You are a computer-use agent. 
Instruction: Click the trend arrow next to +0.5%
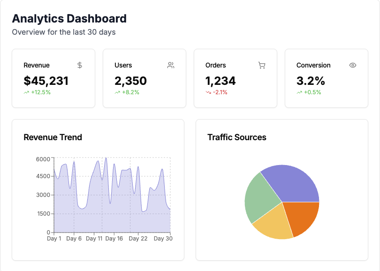pos(299,92)
